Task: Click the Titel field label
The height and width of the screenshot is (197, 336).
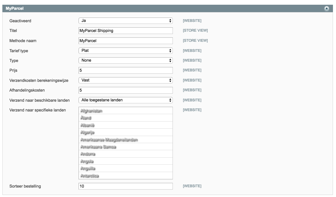Action: [x=13, y=31]
